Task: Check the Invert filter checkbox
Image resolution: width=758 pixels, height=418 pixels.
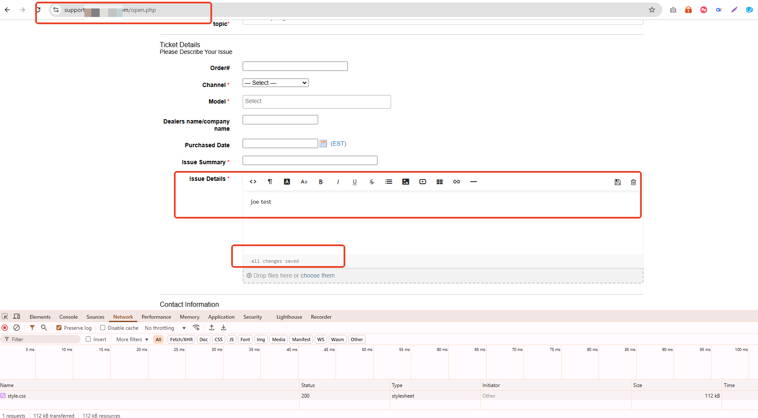Action: 88,339
